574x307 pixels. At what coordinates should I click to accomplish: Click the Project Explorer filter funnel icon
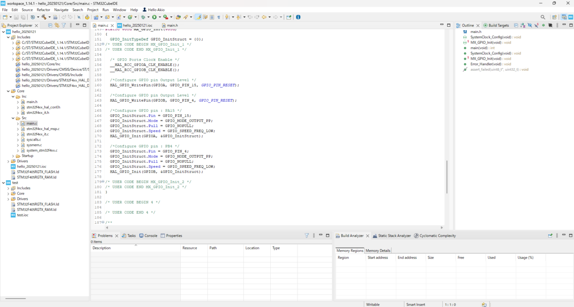coord(64,25)
